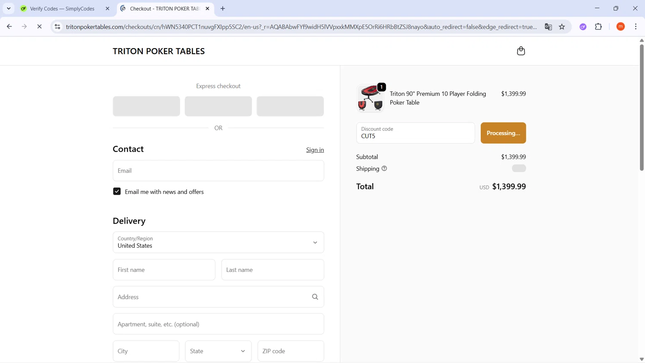Click the Sign in link

(315, 150)
